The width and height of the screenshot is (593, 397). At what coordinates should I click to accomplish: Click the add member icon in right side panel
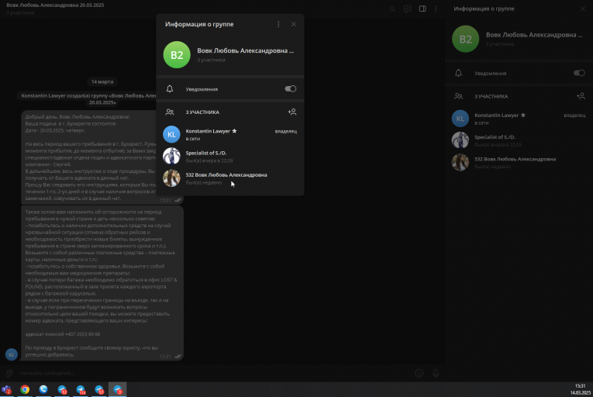coord(581,96)
